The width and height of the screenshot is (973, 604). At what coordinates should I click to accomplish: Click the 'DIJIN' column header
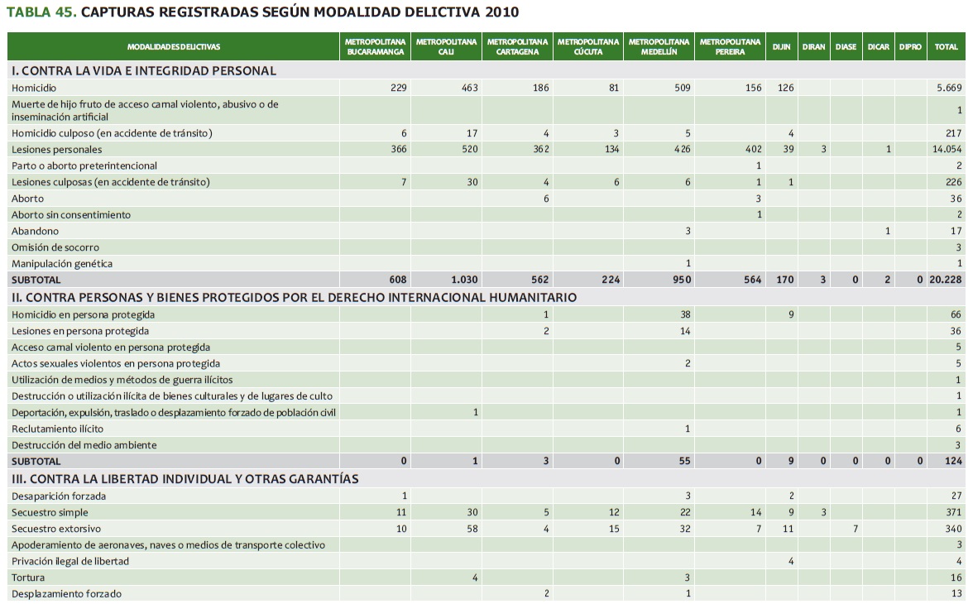point(781,47)
